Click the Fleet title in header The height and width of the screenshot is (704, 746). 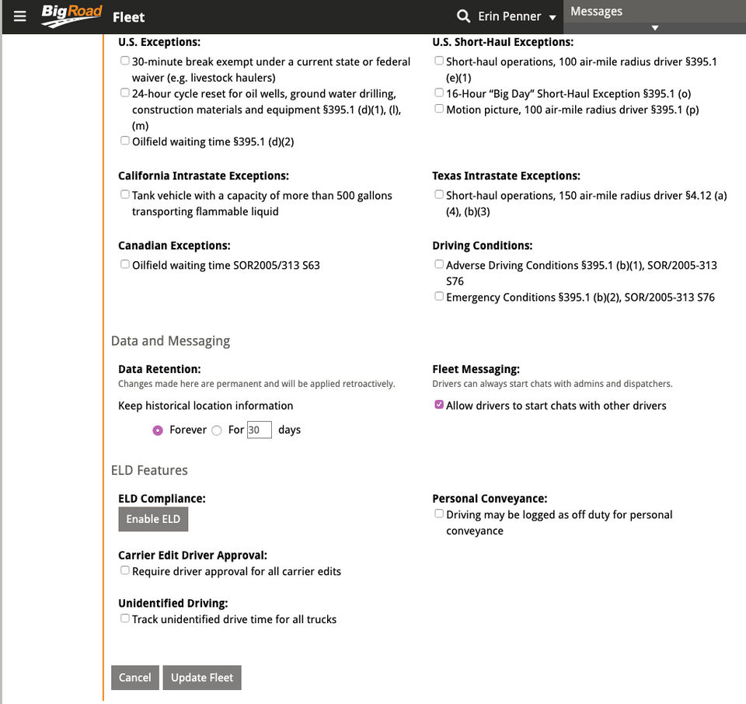(128, 17)
